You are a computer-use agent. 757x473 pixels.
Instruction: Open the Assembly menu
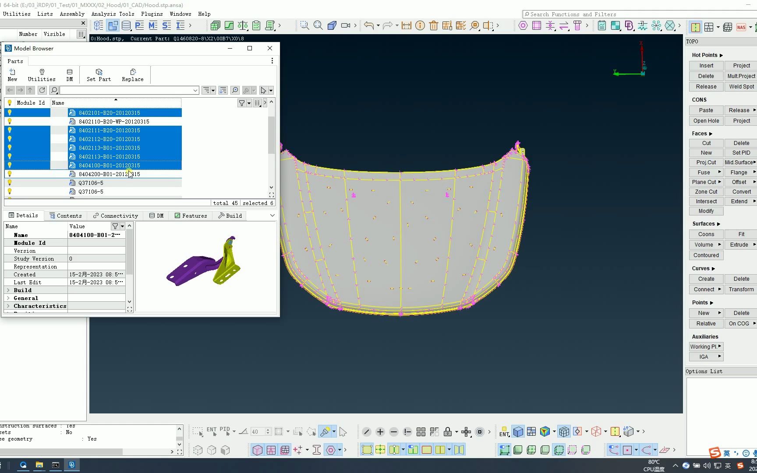click(x=72, y=14)
